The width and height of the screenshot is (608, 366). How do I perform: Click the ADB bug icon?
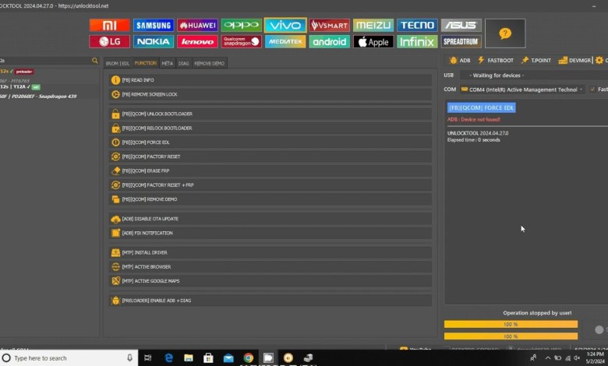click(x=453, y=60)
